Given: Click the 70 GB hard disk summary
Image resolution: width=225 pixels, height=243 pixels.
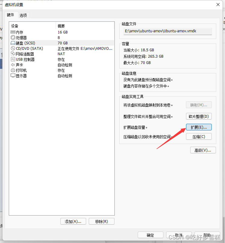Looking at the screenshot, I should tap(63, 43).
